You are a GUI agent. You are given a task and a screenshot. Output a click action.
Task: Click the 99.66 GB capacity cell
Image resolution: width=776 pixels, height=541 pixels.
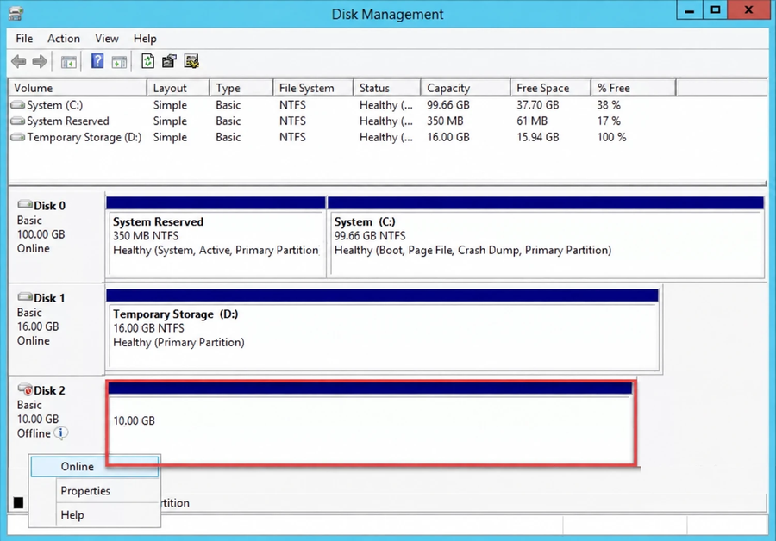point(448,105)
